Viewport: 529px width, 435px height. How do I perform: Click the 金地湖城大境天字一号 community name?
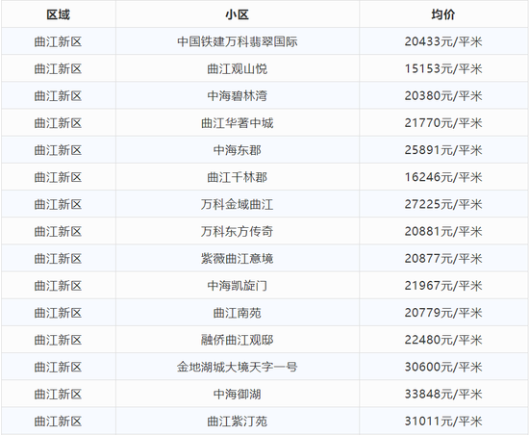[238, 367]
